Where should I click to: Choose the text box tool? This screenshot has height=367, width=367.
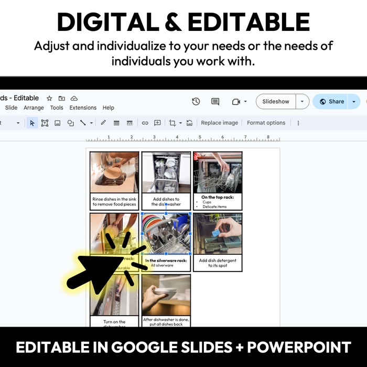pos(45,123)
